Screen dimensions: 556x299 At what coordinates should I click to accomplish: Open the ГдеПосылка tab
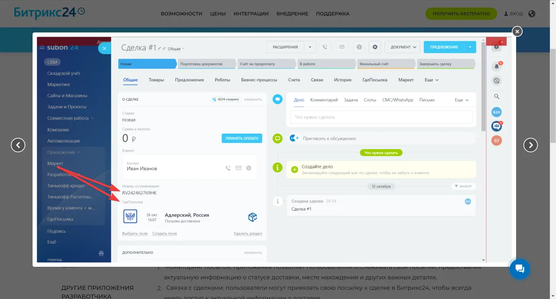[374, 80]
